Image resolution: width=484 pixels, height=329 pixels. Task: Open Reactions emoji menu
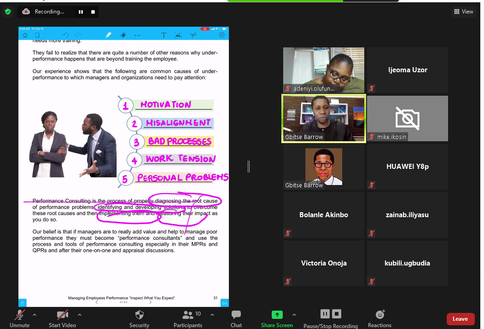point(379,318)
